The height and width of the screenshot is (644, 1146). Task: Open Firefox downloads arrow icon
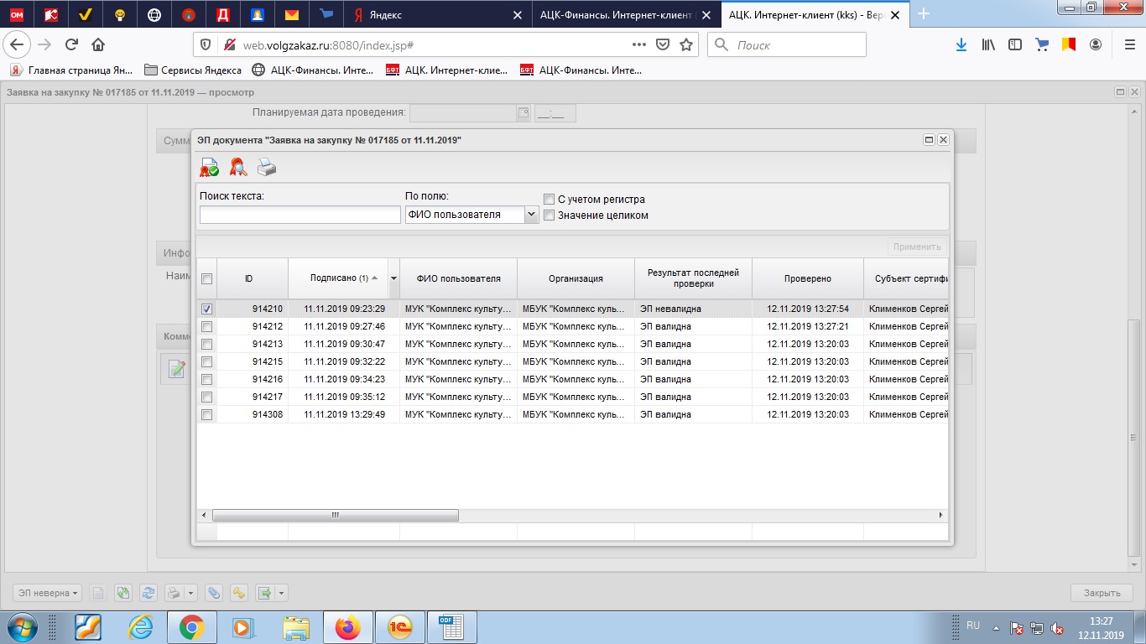pyautogui.click(x=961, y=44)
